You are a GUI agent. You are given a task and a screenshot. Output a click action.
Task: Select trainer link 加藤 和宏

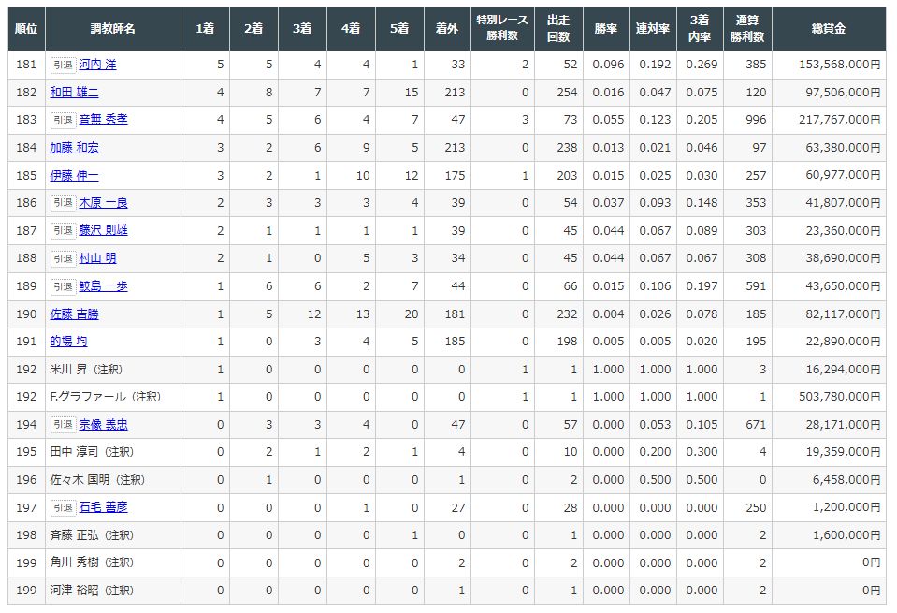click(x=74, y=148)
